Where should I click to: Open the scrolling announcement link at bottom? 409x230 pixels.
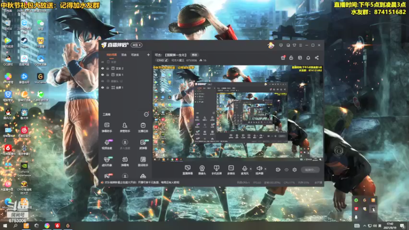coord(142,182)
